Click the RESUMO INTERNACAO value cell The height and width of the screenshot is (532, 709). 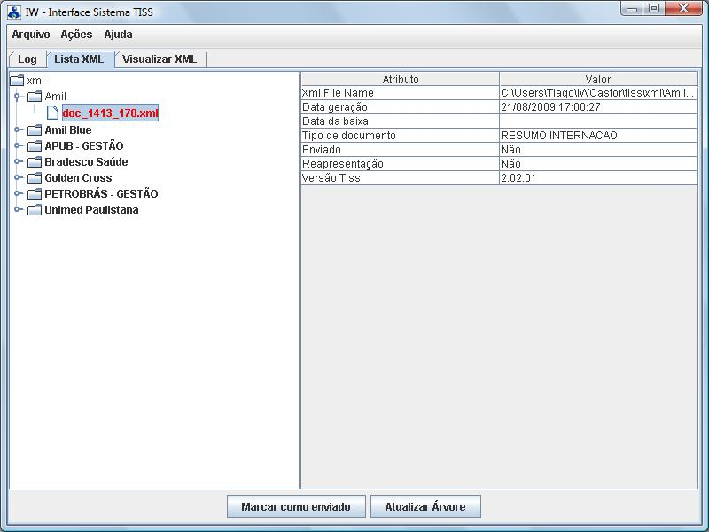click(598, 136)
